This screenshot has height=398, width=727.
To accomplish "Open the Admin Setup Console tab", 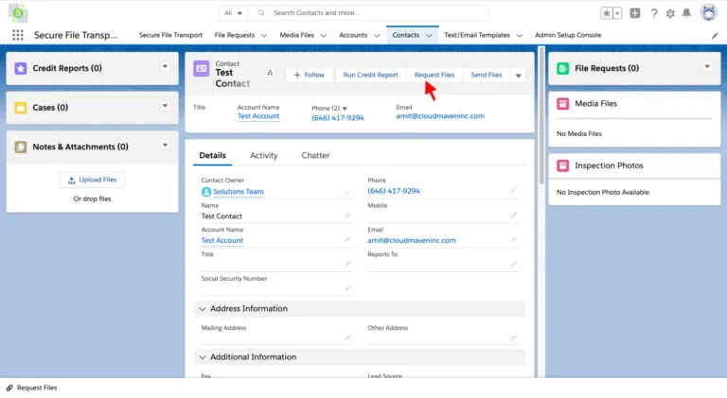I will (568, 35).
